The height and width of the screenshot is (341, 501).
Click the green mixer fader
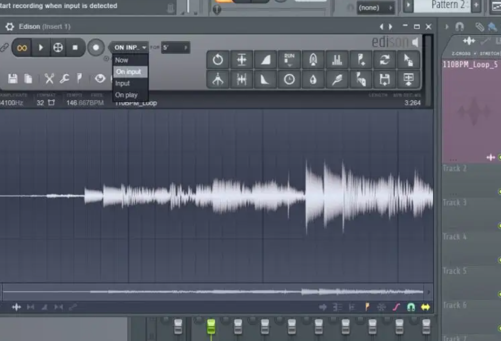click(211, 326)
